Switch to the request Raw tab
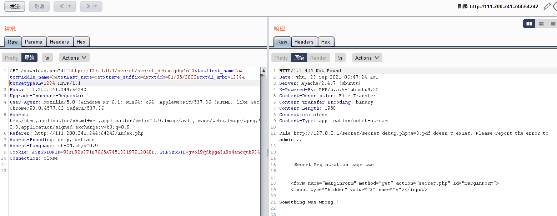The height and width of the screenshot is (216, 557). click(x=13, y=42)
